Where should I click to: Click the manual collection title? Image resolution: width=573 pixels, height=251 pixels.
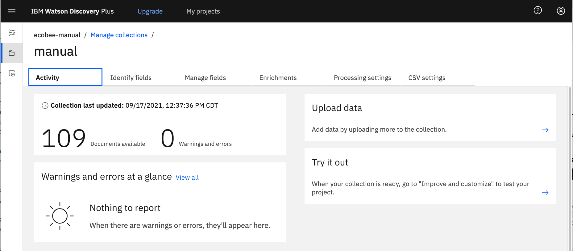coord(56,51)
